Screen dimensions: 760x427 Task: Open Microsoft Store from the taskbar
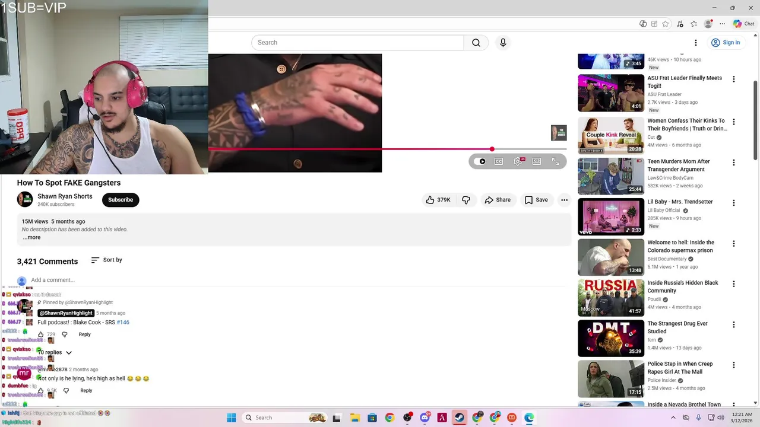point(372,418)
